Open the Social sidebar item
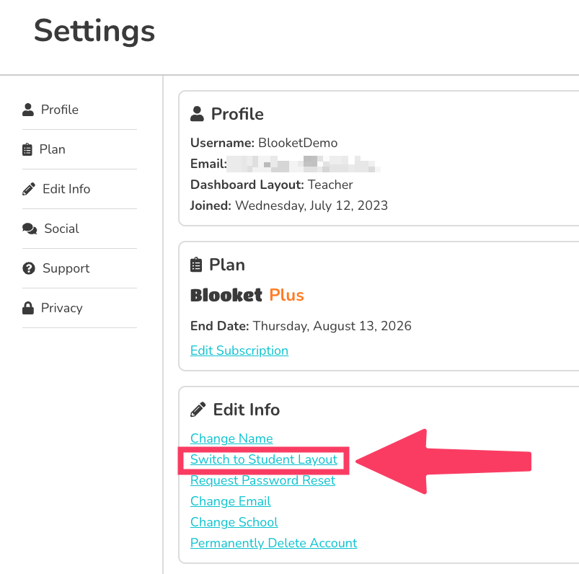The image size is (579, 574). pos(61,229)
